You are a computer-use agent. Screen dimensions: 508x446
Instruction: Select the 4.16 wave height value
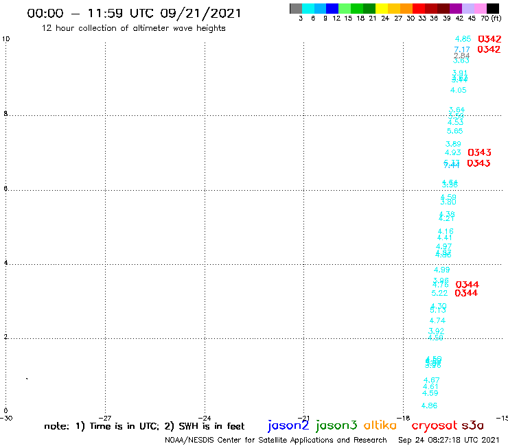446,232
